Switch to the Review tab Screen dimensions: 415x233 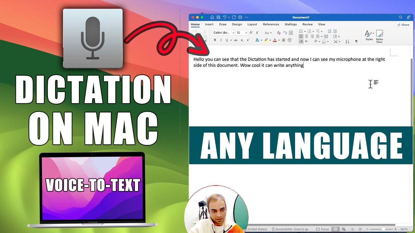click(308, 24)
